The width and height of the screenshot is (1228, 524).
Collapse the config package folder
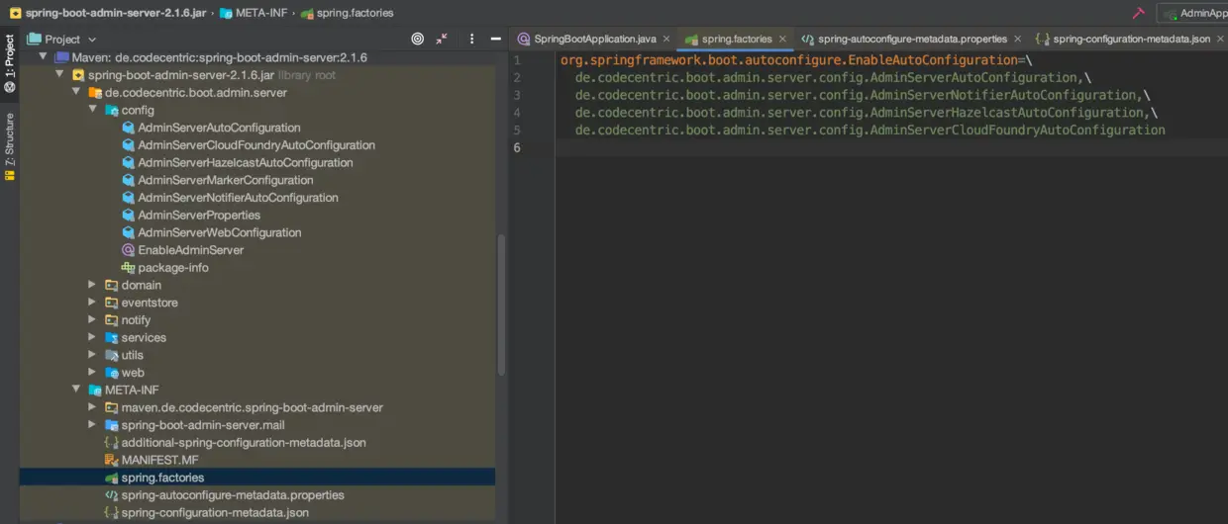click(x=92, y=110)
